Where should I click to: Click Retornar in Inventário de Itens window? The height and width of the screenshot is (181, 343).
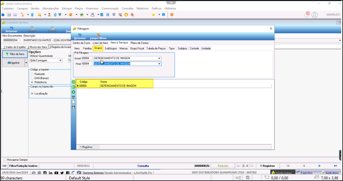point(12,29)
